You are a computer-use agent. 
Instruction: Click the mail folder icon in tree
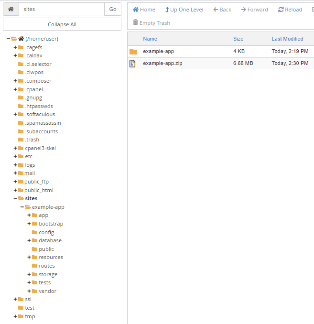tap(21, 173)
